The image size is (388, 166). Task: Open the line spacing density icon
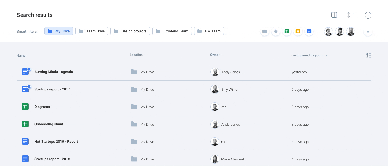(351, 15)
